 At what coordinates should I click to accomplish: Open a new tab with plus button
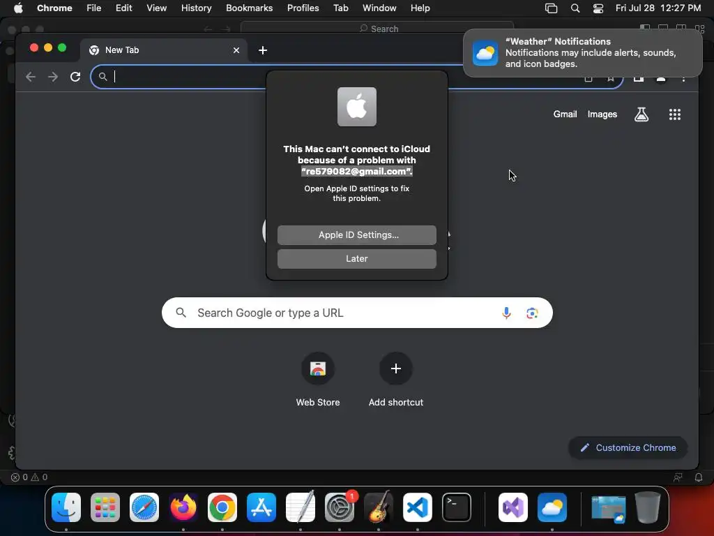click(263, 50)
